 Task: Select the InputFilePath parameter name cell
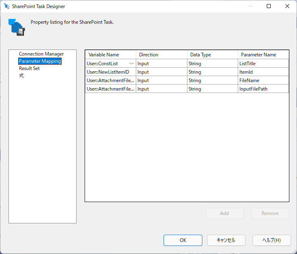pyautogui.click(x=263, y=89)
